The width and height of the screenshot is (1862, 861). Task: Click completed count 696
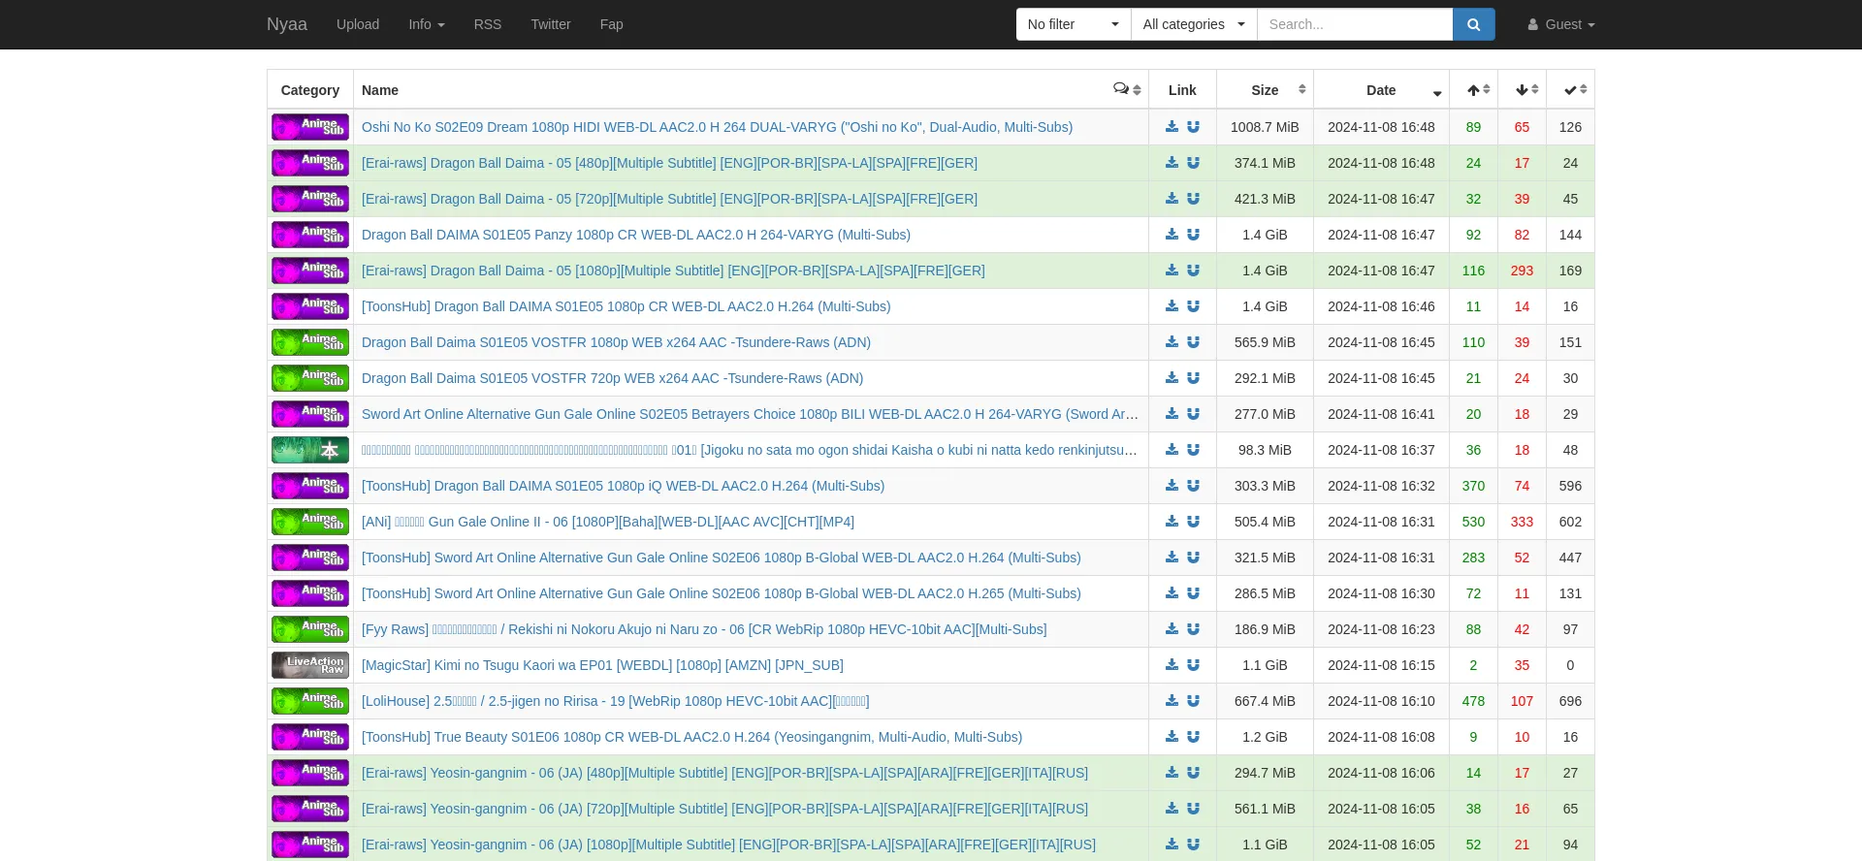1570,701
